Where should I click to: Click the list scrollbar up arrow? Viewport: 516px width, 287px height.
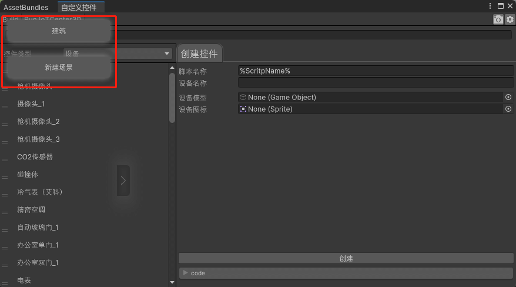tap(172, 68)
